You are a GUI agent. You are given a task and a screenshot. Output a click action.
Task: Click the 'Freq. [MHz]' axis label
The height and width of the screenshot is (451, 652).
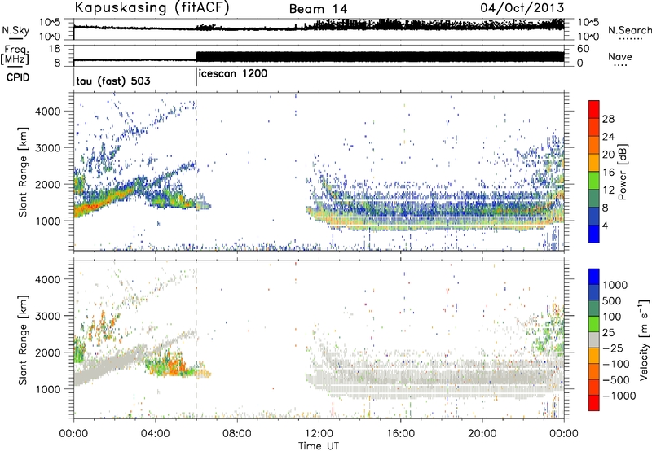pyautogui.click(x=15, y=55)
